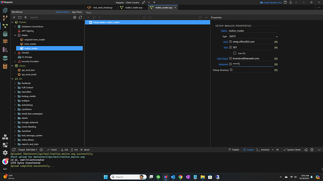Viewport: 323px width, 181px height.
Task: Collapse the bottom output panel chevron
Action: [319, 150]
